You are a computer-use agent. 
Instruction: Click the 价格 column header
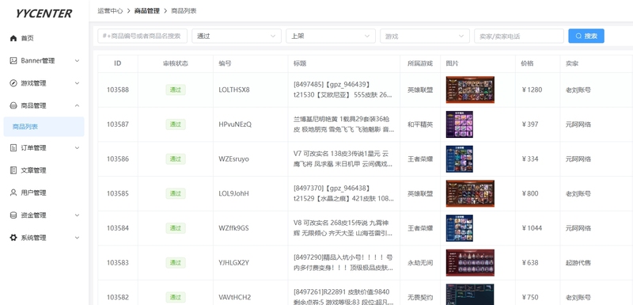(x=527, y=63)
